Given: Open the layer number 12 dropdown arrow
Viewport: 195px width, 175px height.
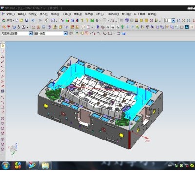Looking at the screenshot, I should pyautogui.click(x=173, y=20).
